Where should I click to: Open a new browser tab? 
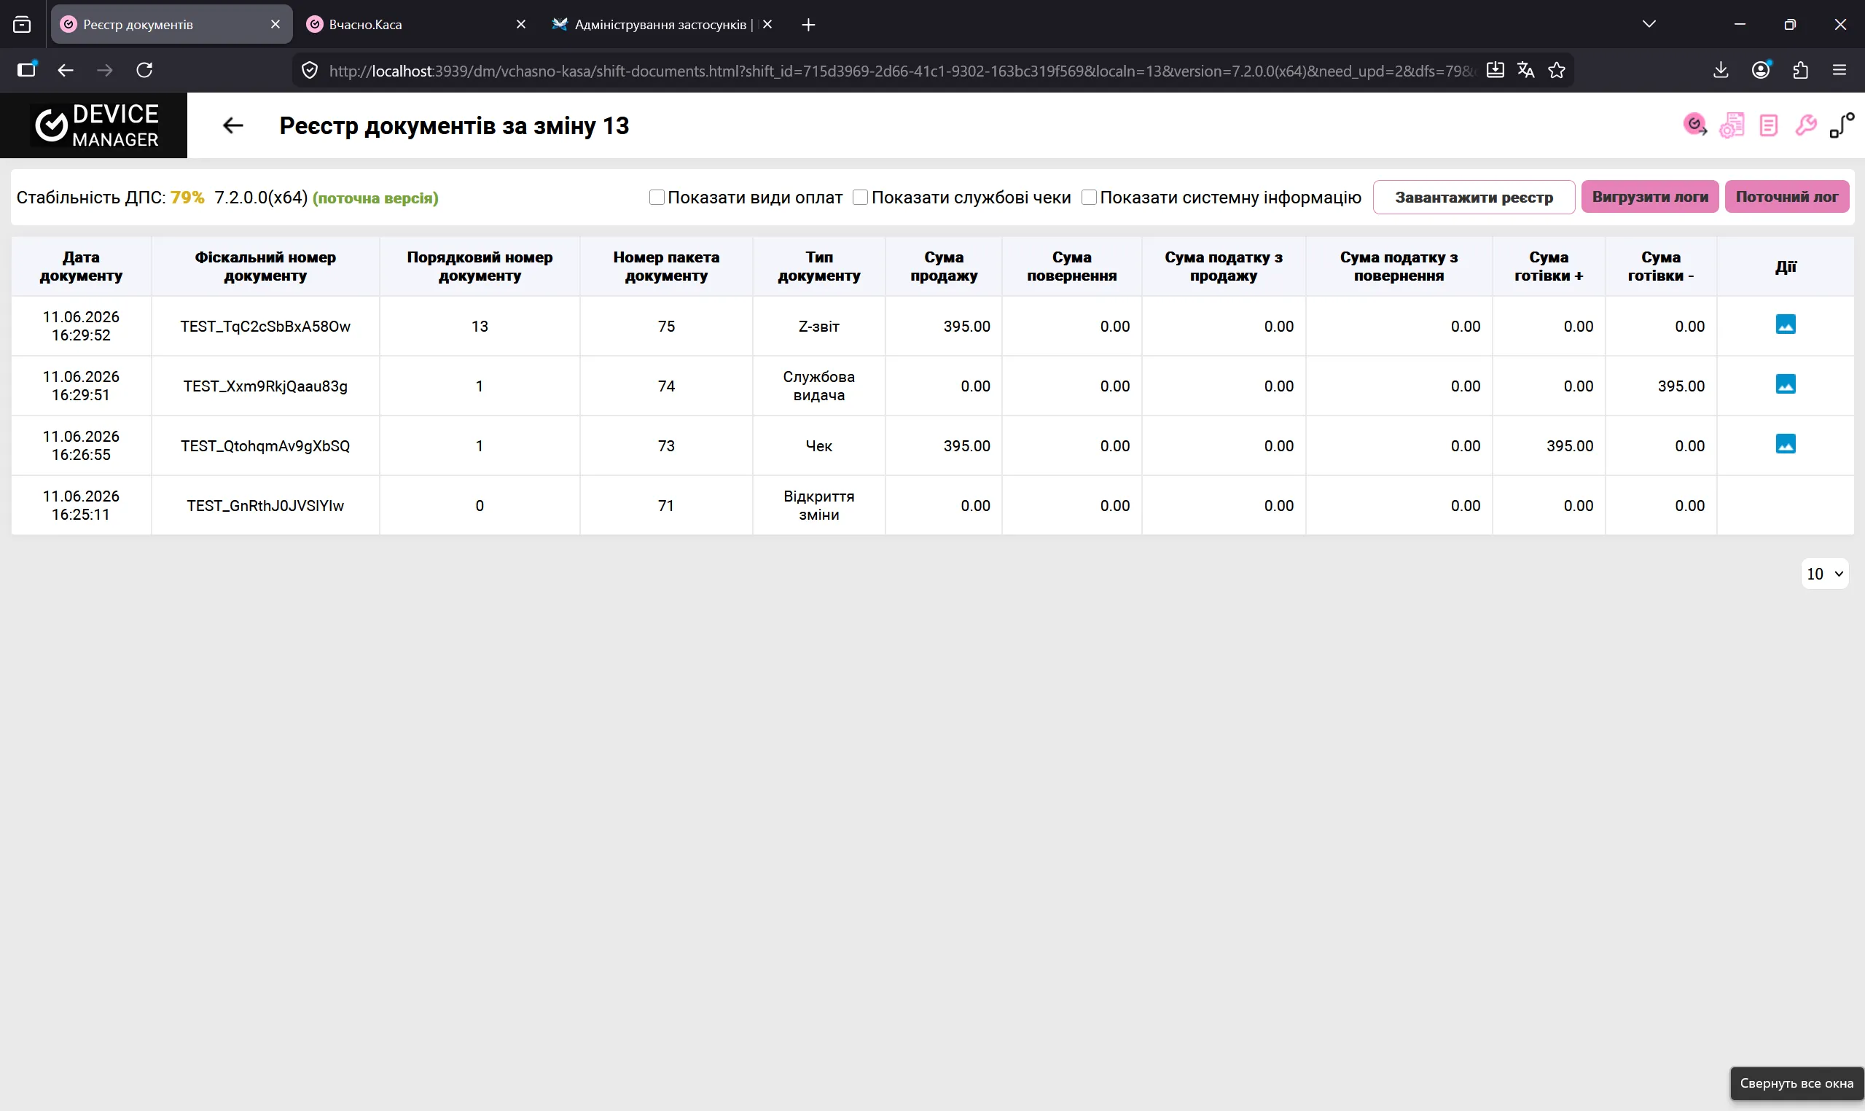tap(808, 25)
